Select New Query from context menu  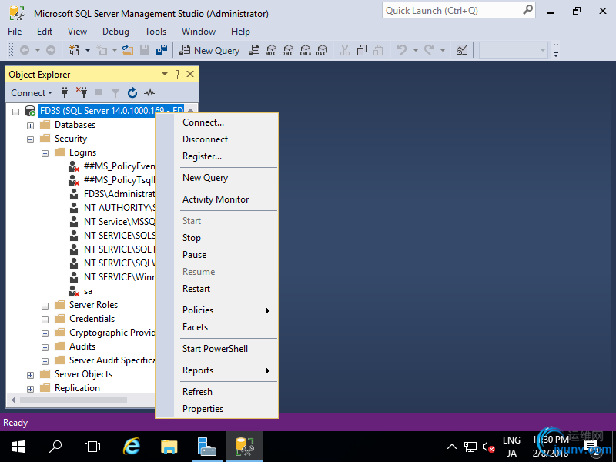217,178
